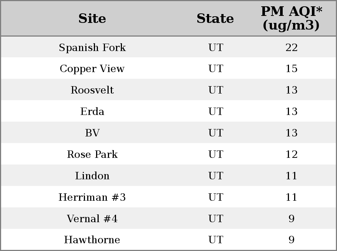Image resolution: width=337 pixels, height=251 pixels.
Task: Select the Erda site cell
Action: click(x=92, y=111)
